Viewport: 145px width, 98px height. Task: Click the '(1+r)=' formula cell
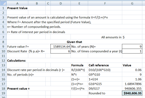(79, 79)
